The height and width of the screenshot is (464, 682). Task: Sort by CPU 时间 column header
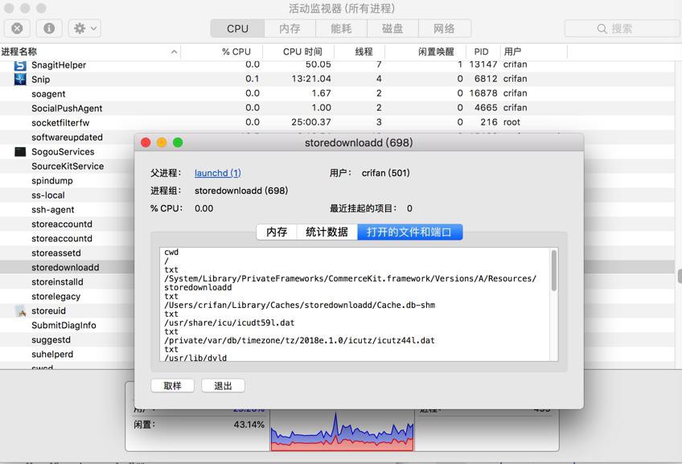click(298, 51)
